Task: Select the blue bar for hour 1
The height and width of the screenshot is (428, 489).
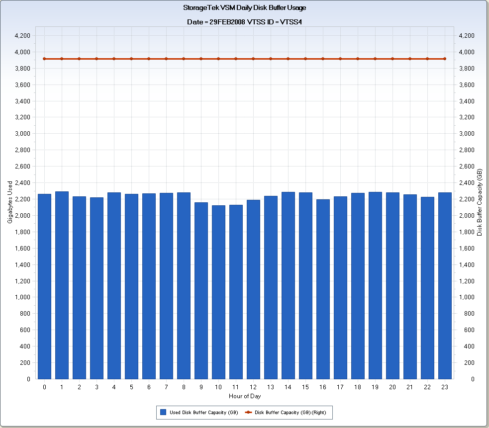Action: pyautogui.click(x=62, y=285)
